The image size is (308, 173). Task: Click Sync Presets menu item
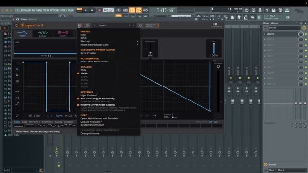[88, 53]
